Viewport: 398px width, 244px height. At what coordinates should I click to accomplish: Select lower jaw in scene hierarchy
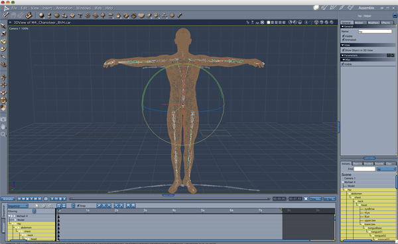coord(370,224)
